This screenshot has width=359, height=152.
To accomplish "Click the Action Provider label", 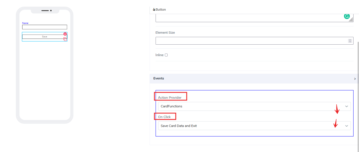I will [x=170, y=98].
